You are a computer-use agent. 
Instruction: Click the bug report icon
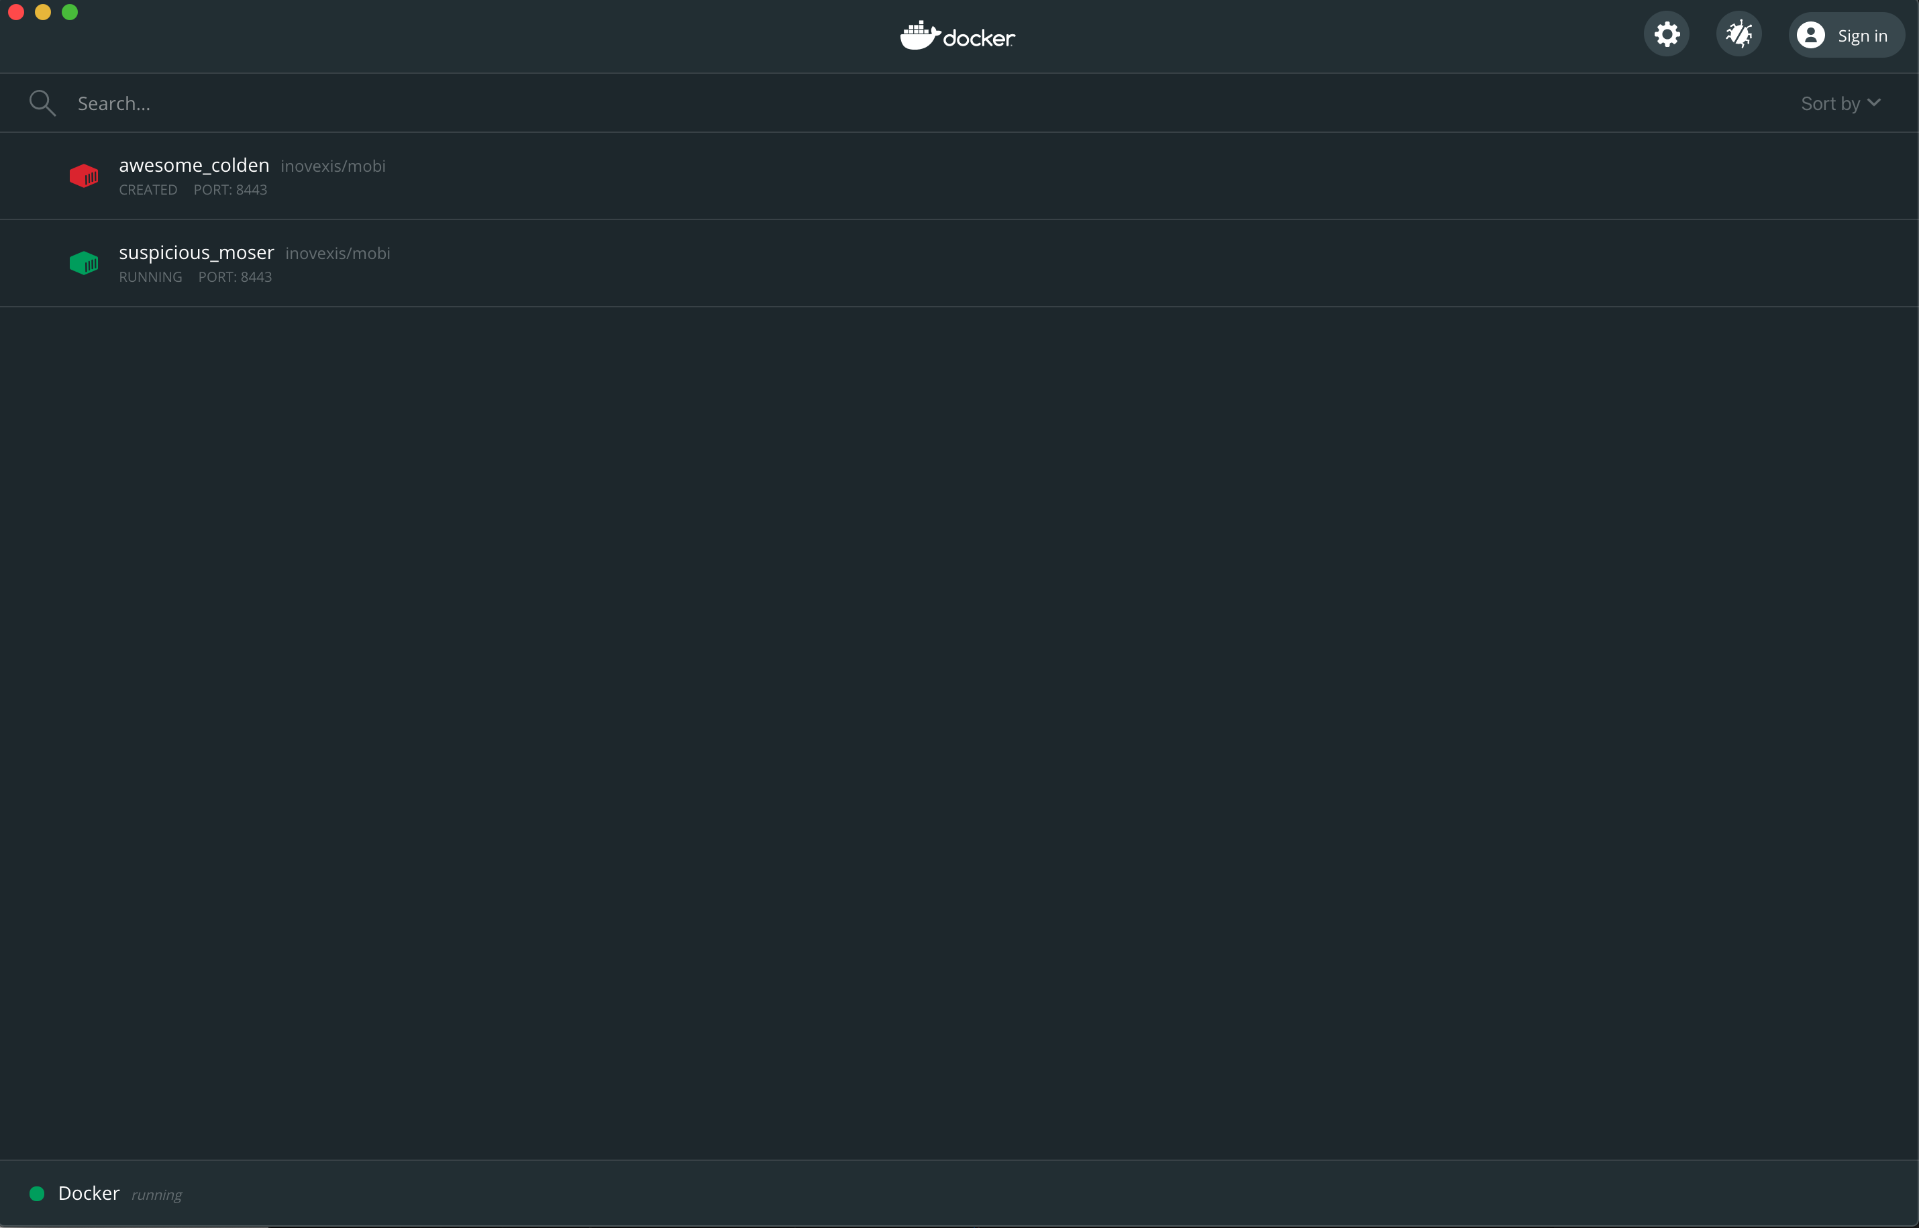pos(1740,34)
